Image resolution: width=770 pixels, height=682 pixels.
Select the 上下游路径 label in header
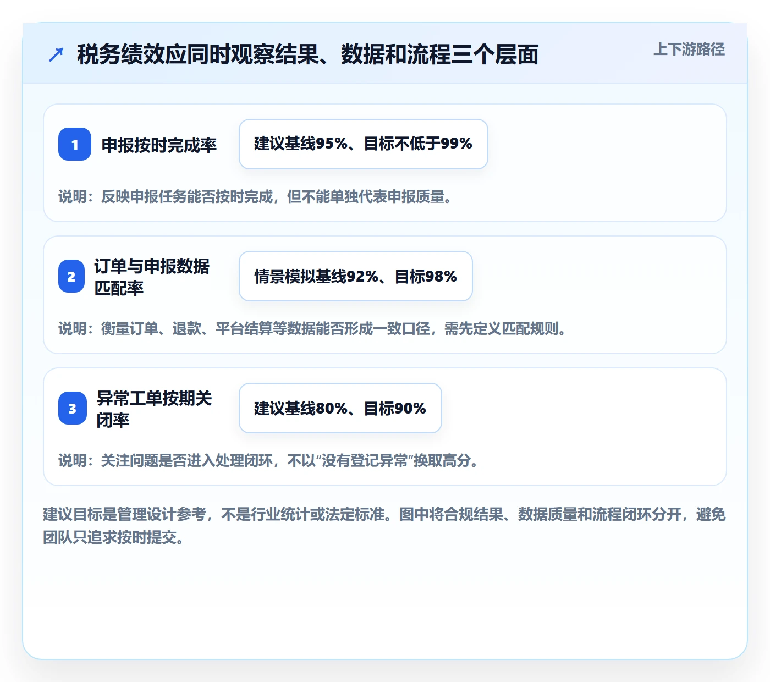(689, 50)
